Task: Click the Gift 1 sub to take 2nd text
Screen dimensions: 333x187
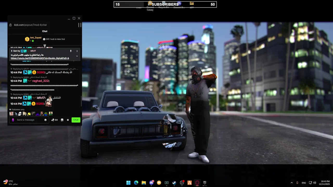Action: [55, 39]
